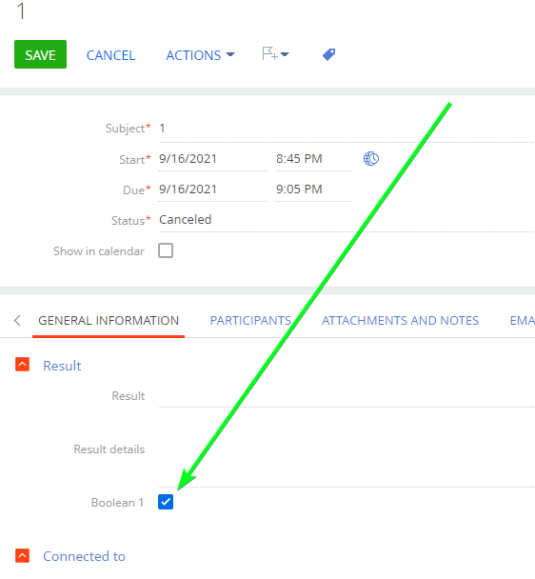Uncheck the Boolean 1 checkbox
Viewport: 535px width, 579px height.
click(166, 502)
